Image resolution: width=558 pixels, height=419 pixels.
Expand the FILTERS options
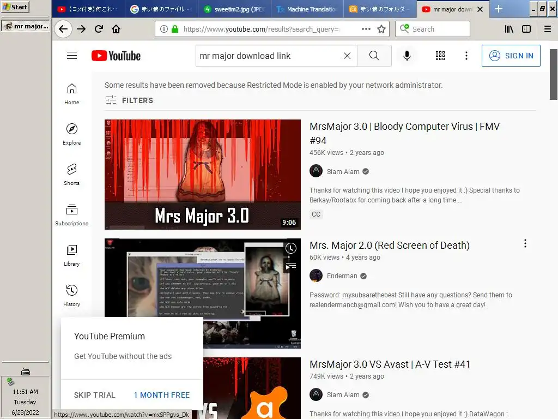pos(130,100)
